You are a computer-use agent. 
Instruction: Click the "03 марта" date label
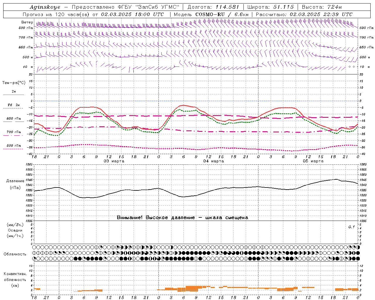(114, 161)
